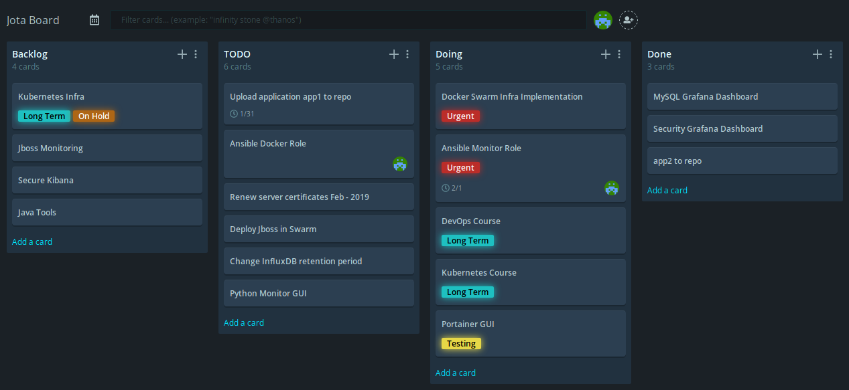Viewport: 849px width, 390px height.
Task: Open the calendar icon beside Jota Board
Action: click(x=94, y=20)
